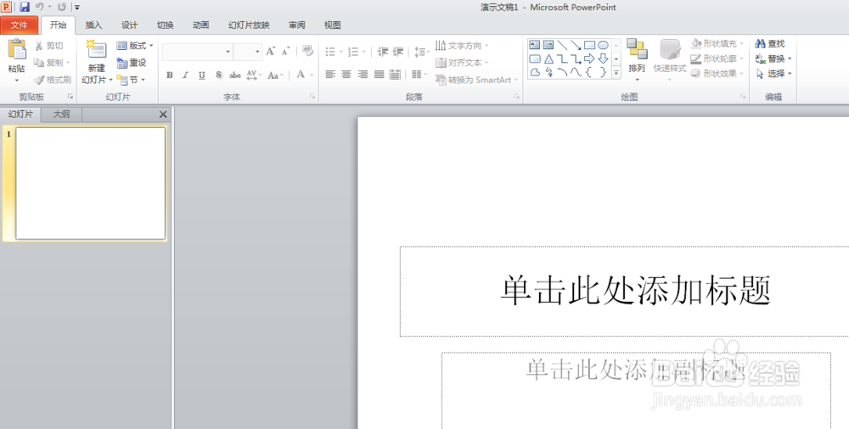
Task: Expand the shapes gallery More arrow
Action: tap(616, 73)
